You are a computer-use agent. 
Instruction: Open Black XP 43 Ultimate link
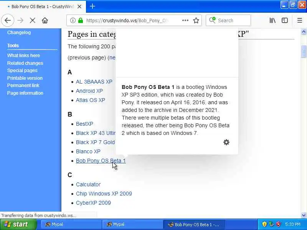coord(96,133)
